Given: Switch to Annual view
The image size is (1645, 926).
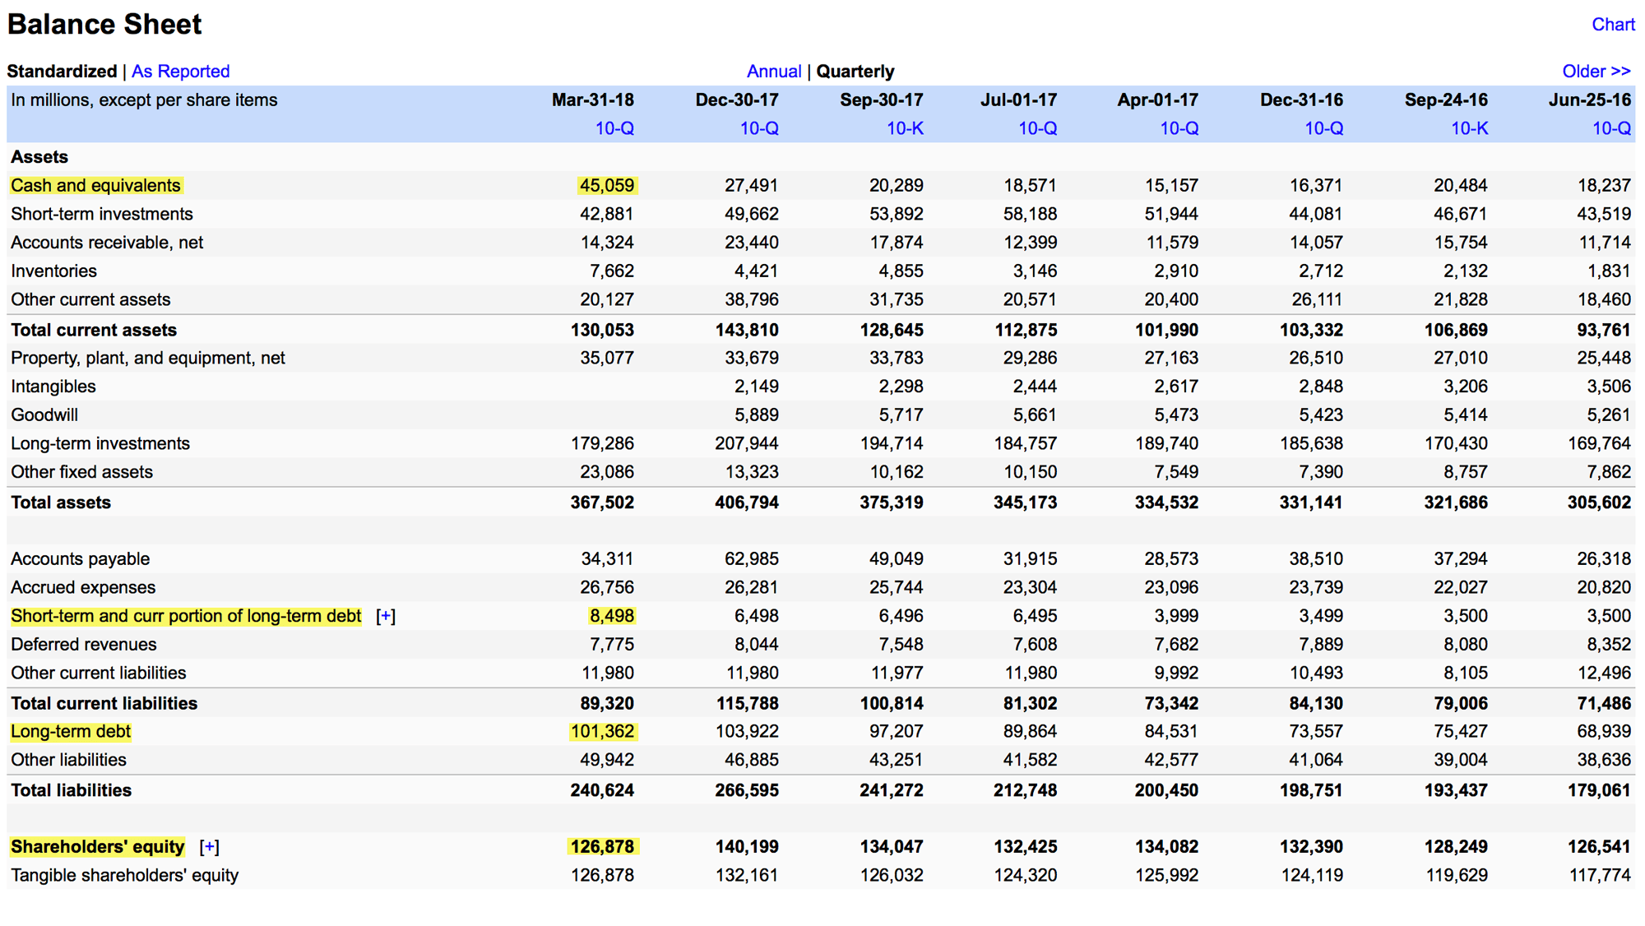Looking at the screenshot, I should 774,72.
